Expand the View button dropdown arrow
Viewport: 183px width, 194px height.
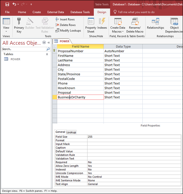tap(6, 32)
